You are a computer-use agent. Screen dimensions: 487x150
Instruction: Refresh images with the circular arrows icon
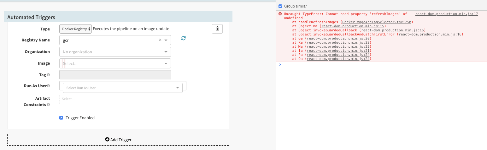click(x=184, y=38)
